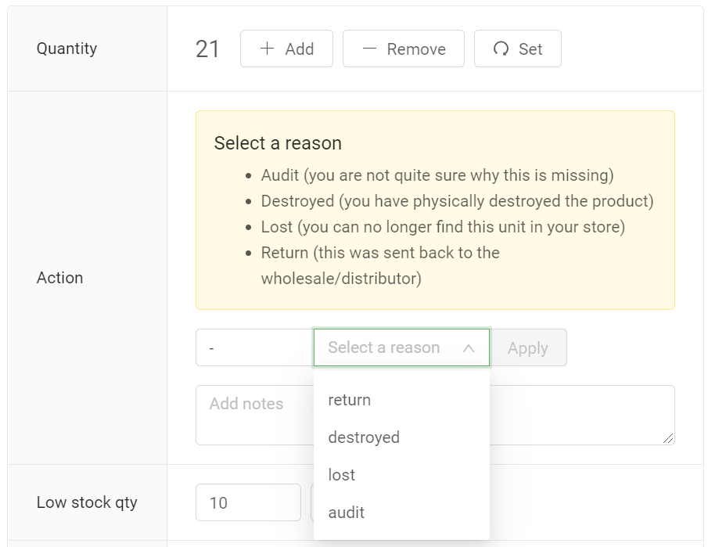Grab the notes textarea resize handle
The width and height of the screenshot is (708, 547).
667,438
